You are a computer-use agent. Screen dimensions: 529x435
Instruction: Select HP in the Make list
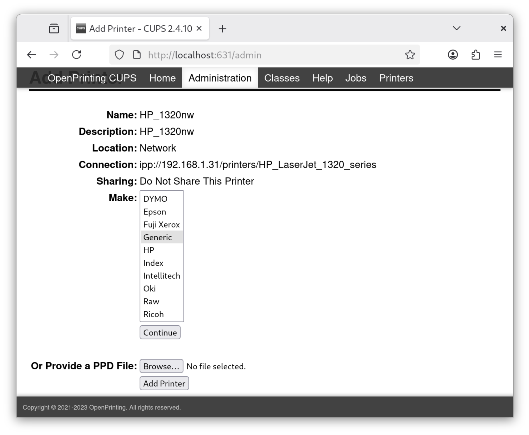pos(149,250)
